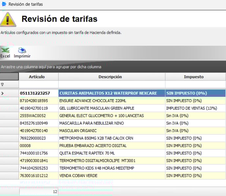
Task: Select article code 871042801​8595
Action: pos(38,101)
